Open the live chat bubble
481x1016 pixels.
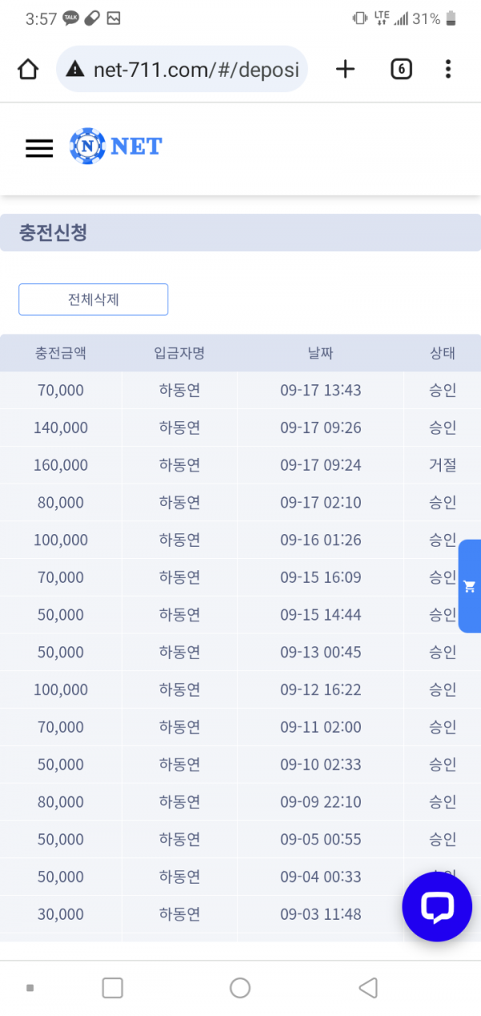[437, 906]
